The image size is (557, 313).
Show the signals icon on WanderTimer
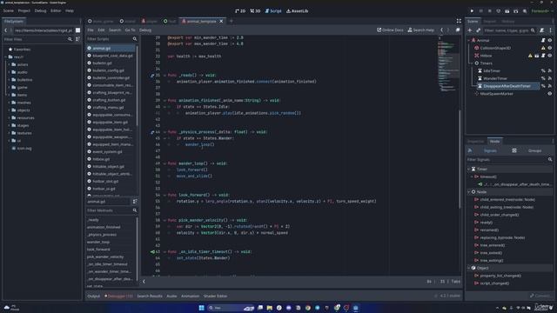point(550,78)
